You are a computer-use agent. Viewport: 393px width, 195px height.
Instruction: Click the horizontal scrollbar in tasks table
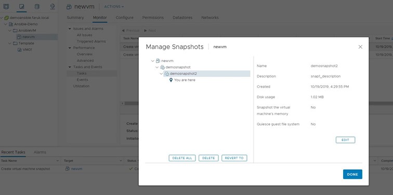[x=132, y=103]
